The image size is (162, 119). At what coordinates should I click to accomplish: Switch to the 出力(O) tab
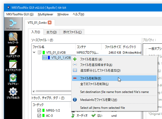[x=52, y=32]
